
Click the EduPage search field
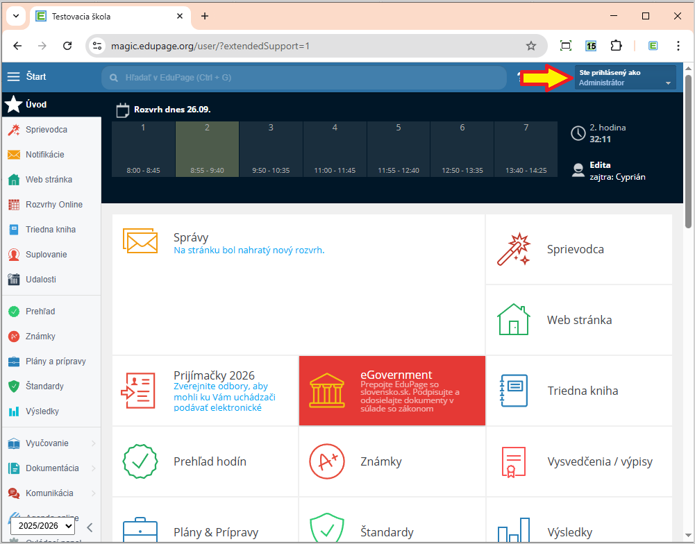(x=305, y=78)
